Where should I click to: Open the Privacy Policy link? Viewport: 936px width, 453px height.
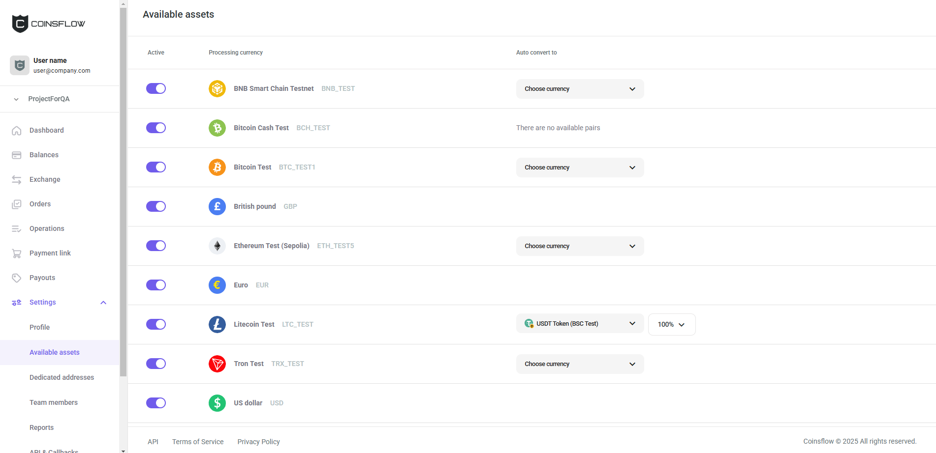click(x=258, y=442)
